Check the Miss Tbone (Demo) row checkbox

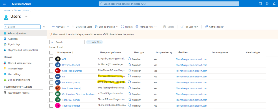coord(51,71)
